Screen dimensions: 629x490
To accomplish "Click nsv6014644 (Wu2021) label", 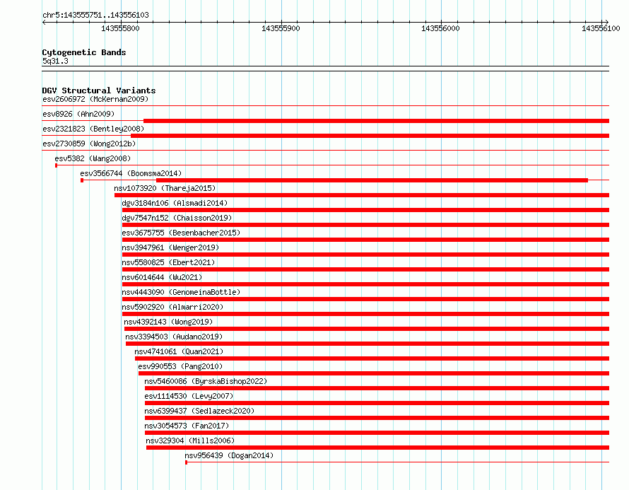I will [162, 277].
